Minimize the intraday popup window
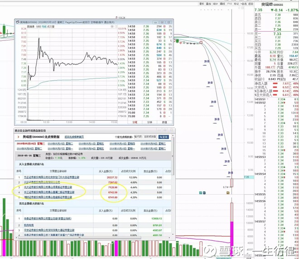The image size is (299, 259). pos(155,22)
